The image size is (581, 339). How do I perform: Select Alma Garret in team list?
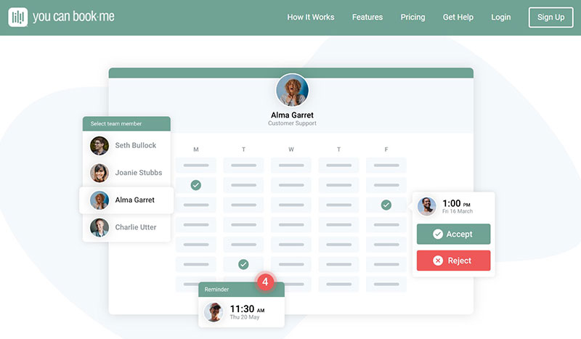click(x=126, y=200)
